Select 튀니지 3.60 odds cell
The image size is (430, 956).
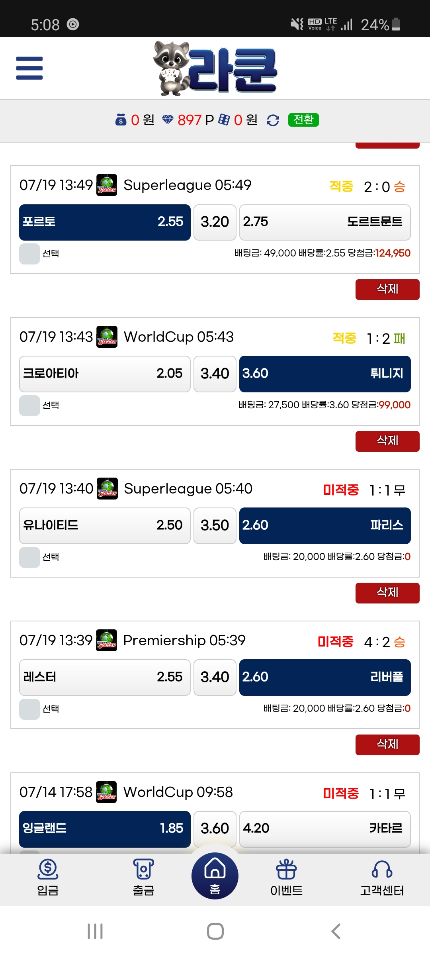click(x=325, y=374)
